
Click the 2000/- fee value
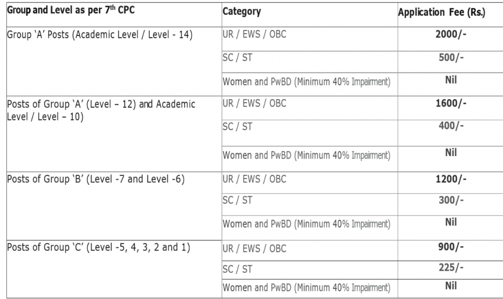pyautogui.click(x=451, y=34)
